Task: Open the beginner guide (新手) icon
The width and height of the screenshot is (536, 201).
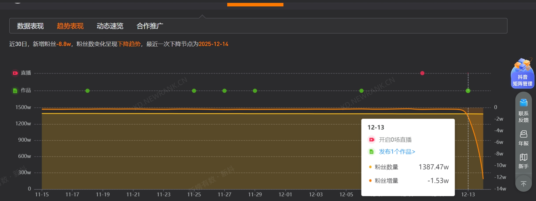Action: 523,157
